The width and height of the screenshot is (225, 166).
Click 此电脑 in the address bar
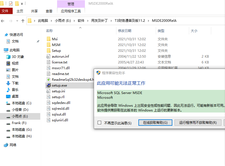coord(43,21)
